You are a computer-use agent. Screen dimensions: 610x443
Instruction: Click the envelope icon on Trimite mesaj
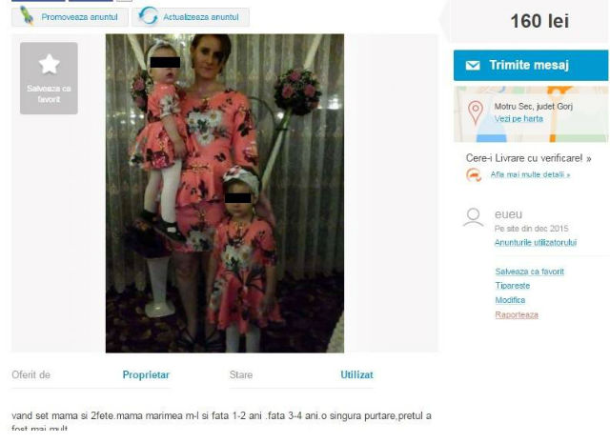(x=473, y=66)
